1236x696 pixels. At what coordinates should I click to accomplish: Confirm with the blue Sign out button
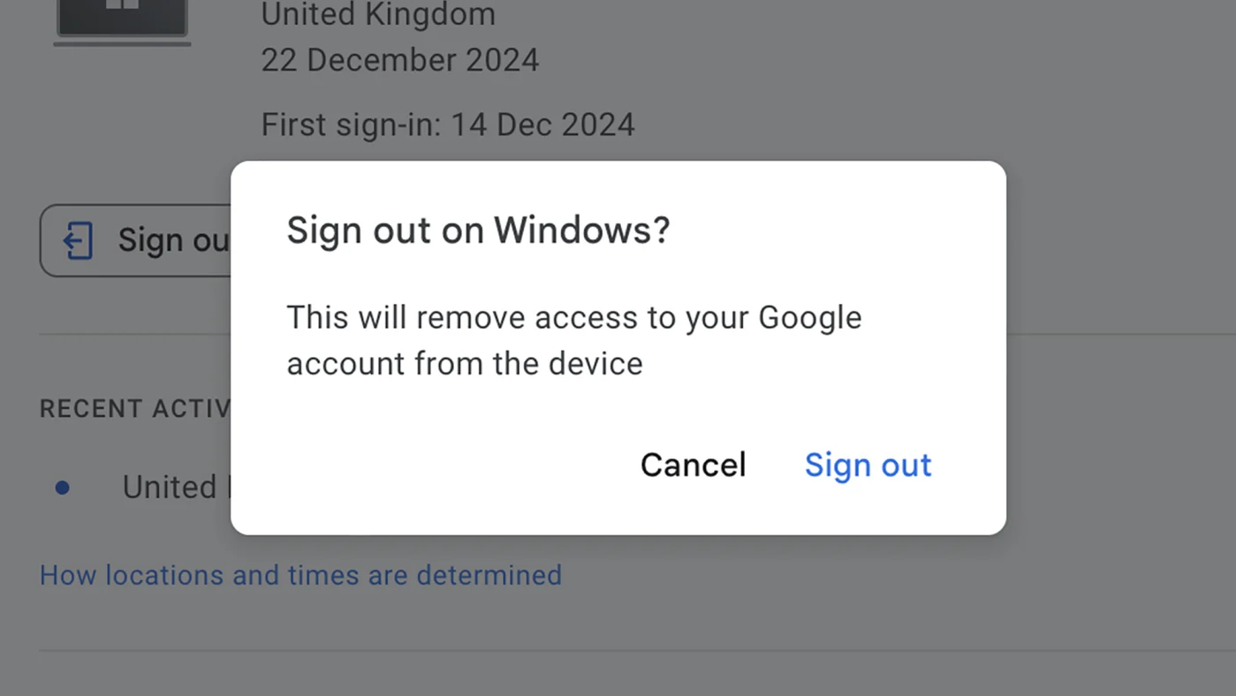[867, 465]
